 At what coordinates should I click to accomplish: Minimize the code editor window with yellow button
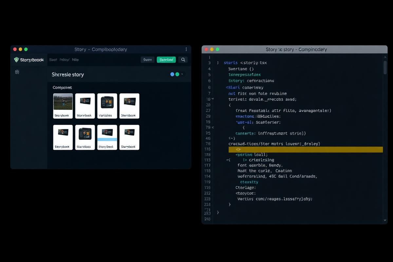(x=212, y=49)
